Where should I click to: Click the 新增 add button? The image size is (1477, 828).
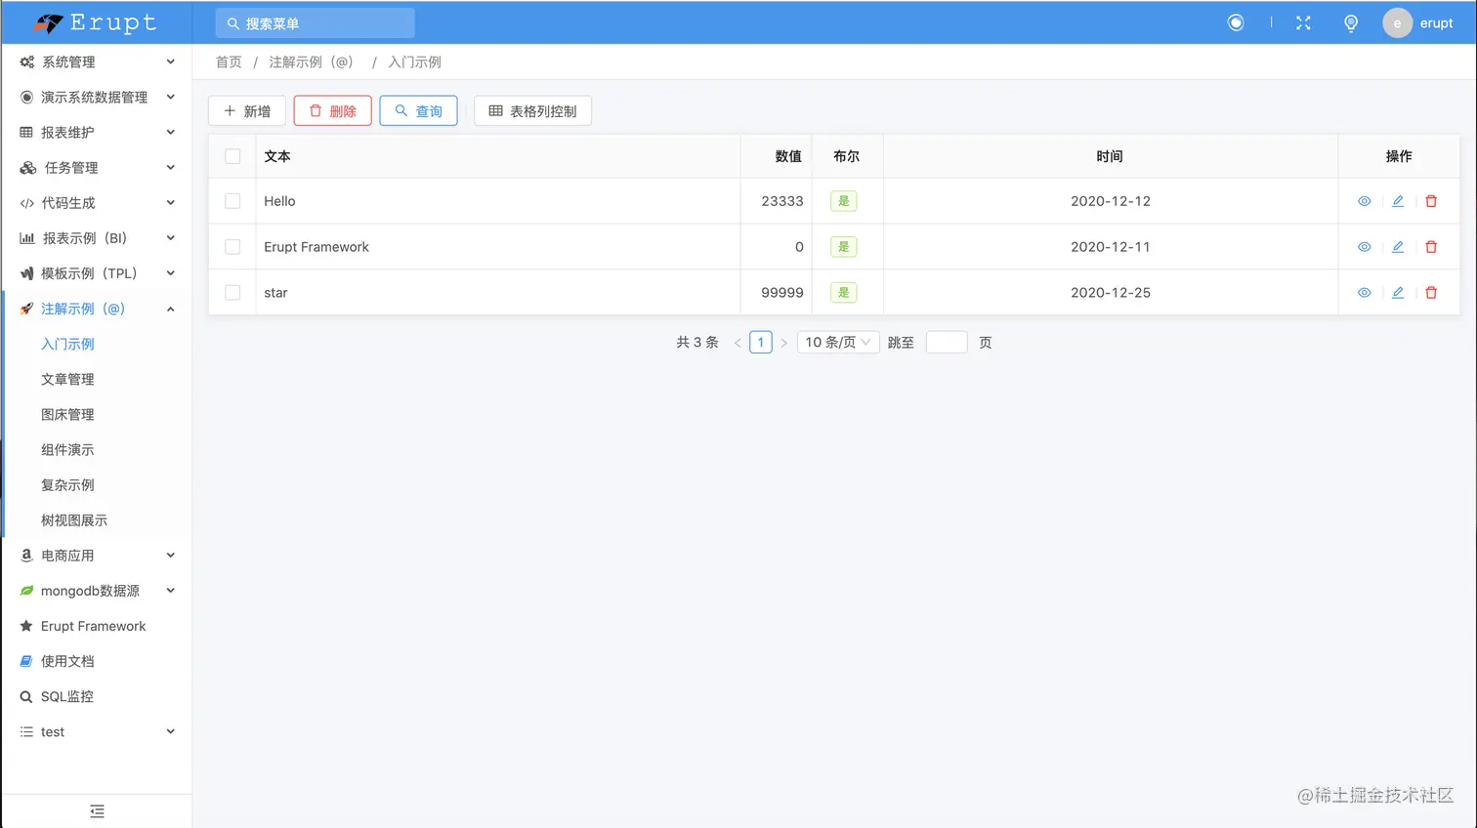(247, 110)
